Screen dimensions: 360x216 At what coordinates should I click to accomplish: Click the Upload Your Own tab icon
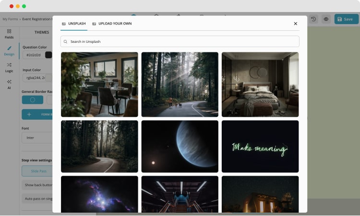pos(94,24)
